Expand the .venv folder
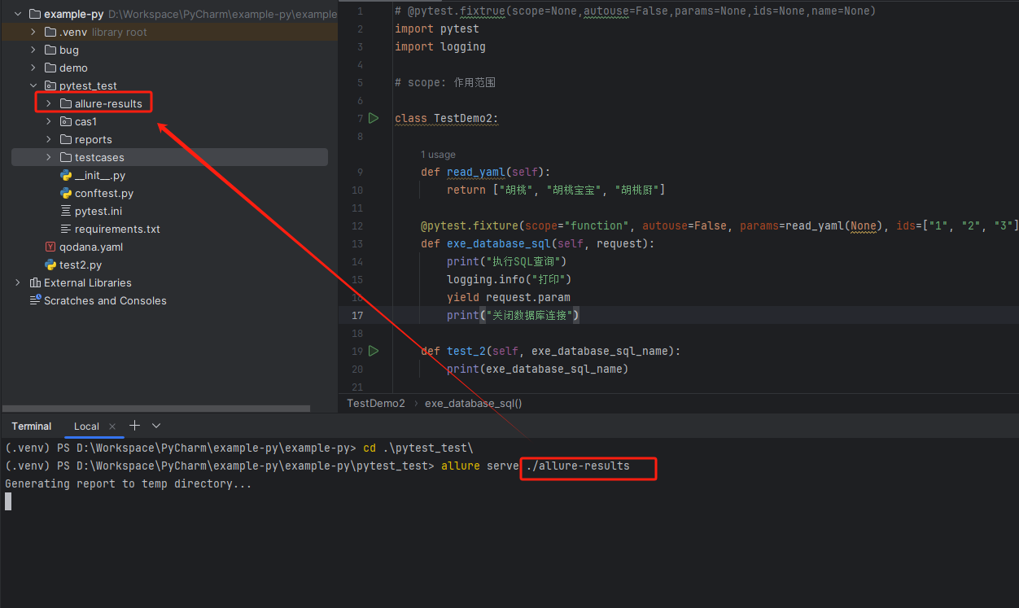Image resolution: width=1019 pixels, height=608 pixels. pos(33,32)
